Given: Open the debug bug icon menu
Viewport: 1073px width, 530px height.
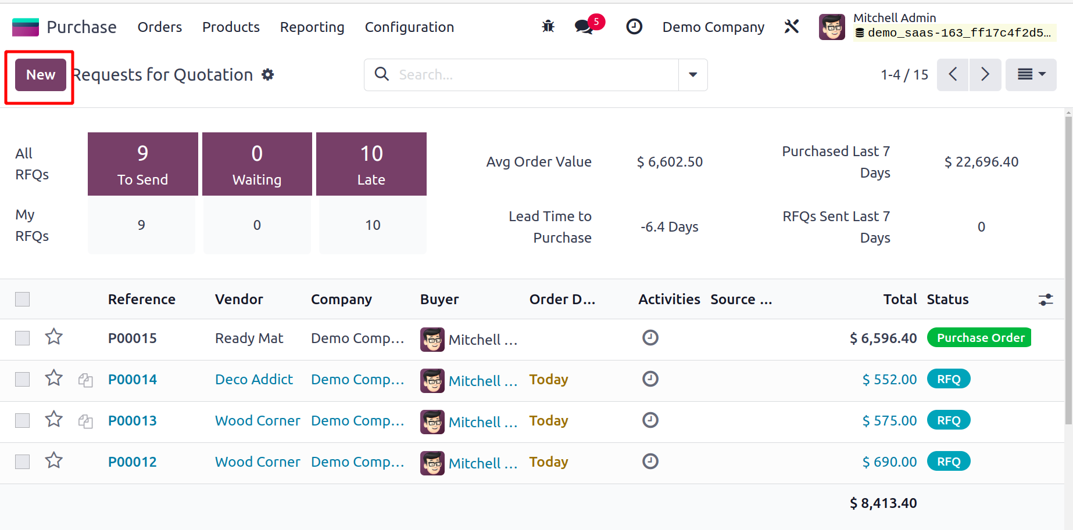Looking at the screenshot, I should 548,27.
